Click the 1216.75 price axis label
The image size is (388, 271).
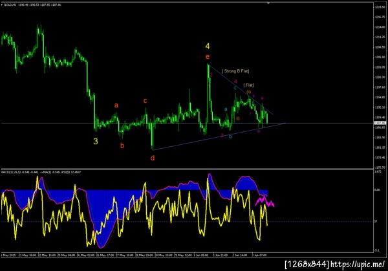(380, 17)
